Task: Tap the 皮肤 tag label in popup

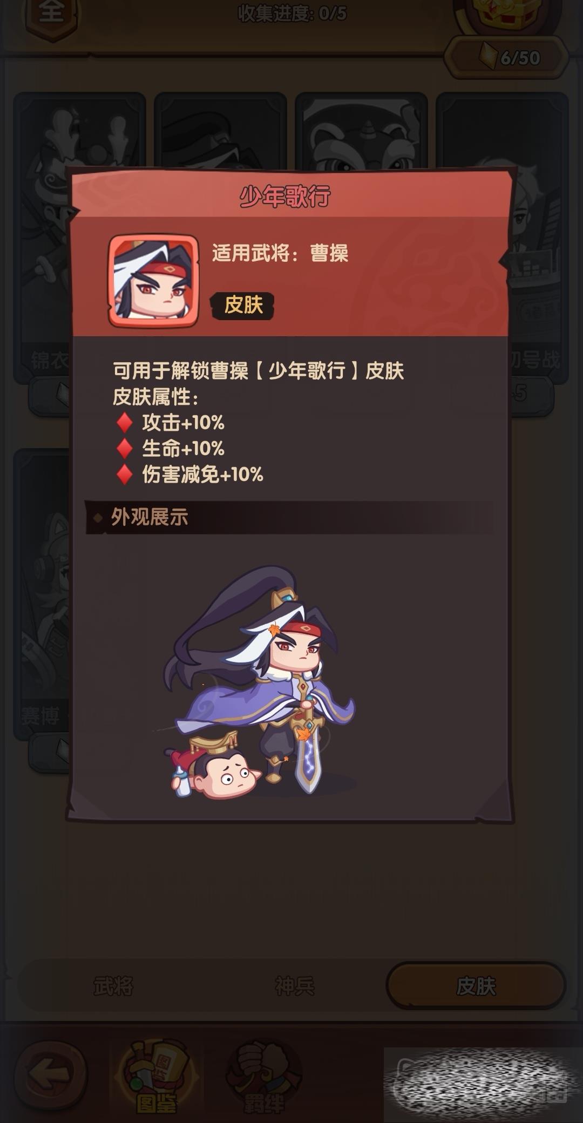Action: (x=243, y=305)
